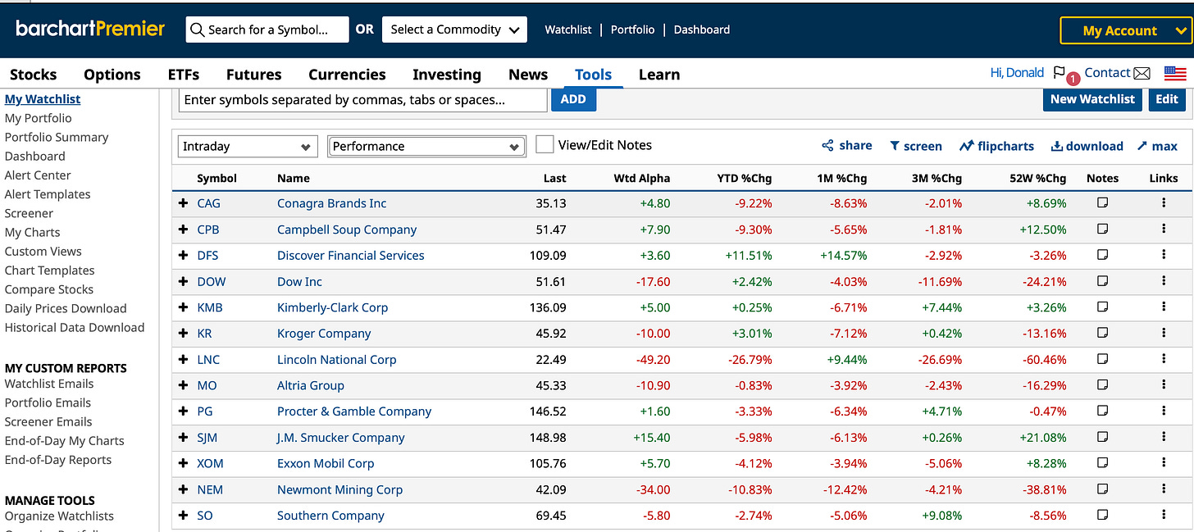This screenshot has height=532, width=1194.
Task: Expand the KMB row plus sign
Action: tap(184, 307)
